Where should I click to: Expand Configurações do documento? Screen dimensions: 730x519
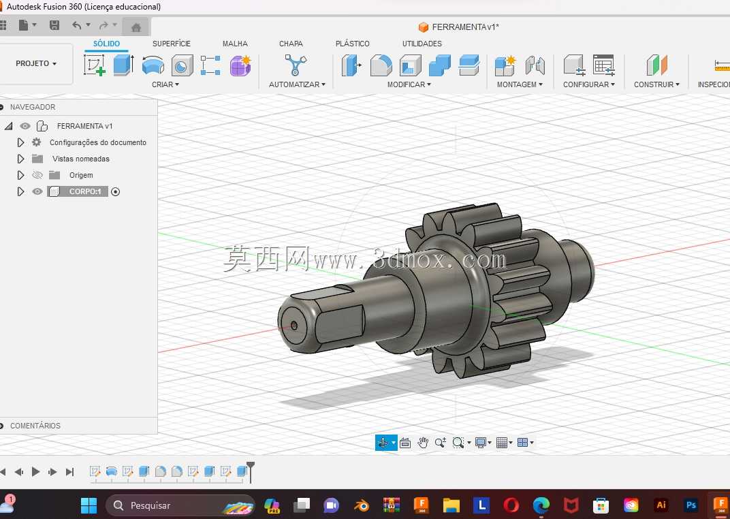[20, 142]
